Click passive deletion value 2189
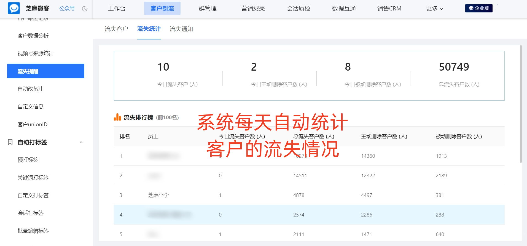 [x=441, y=175]
